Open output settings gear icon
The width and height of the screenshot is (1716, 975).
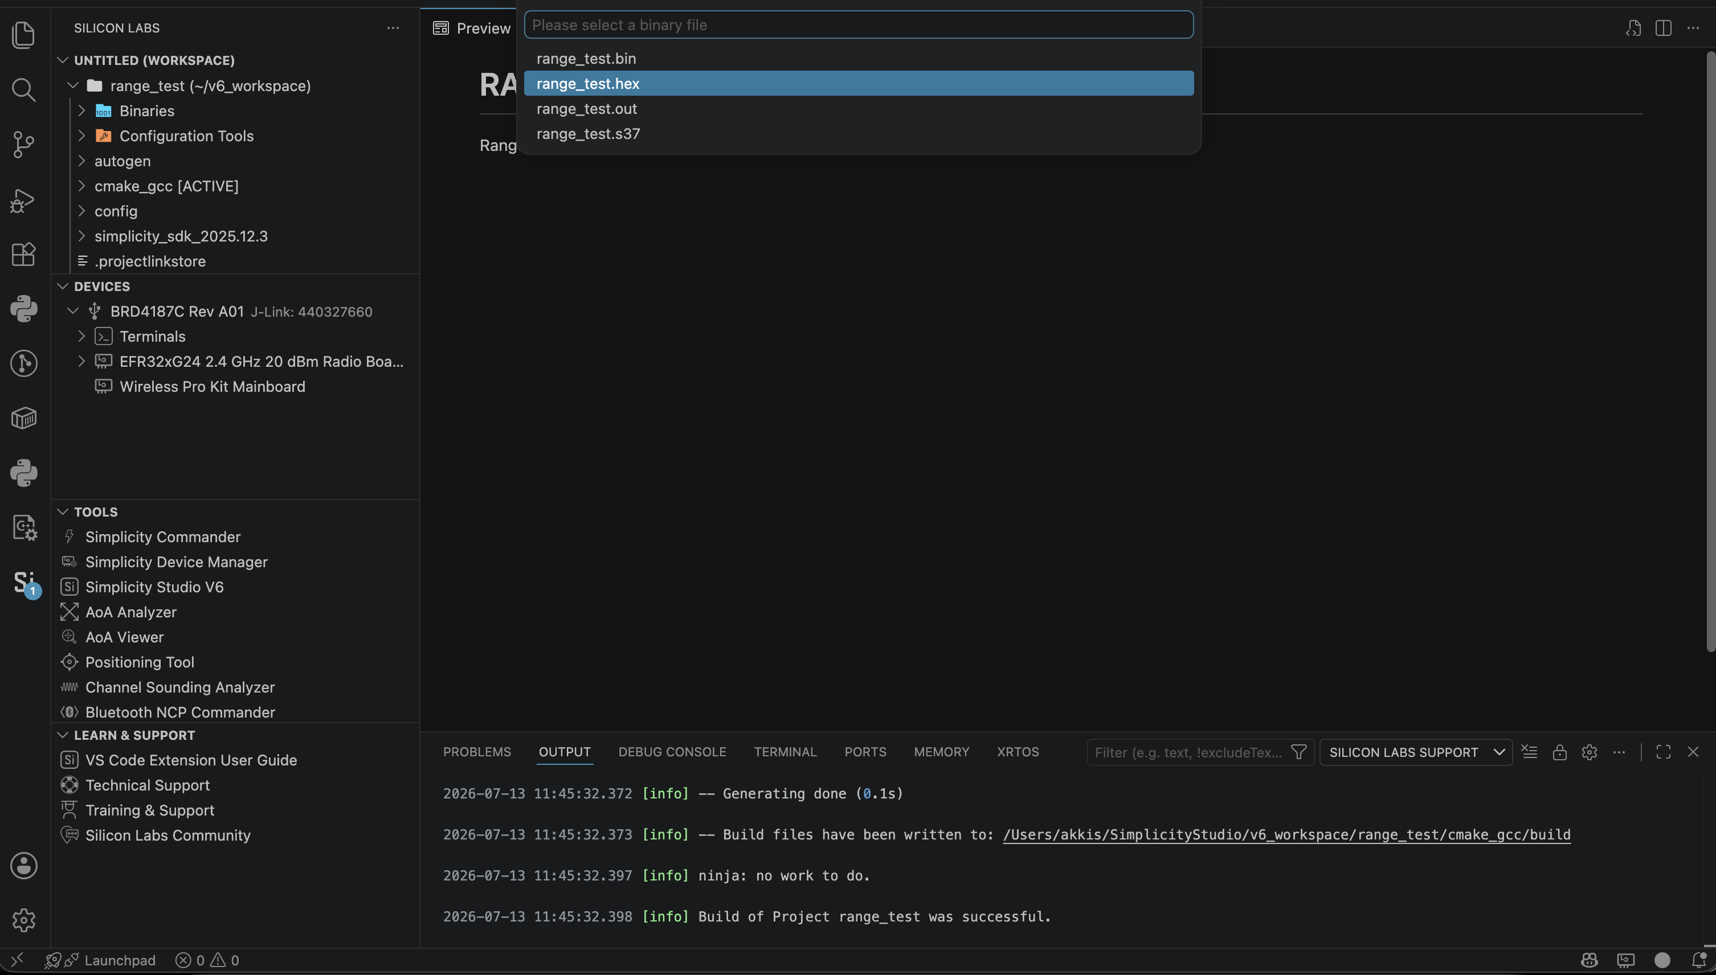[x=1590, y=752]
